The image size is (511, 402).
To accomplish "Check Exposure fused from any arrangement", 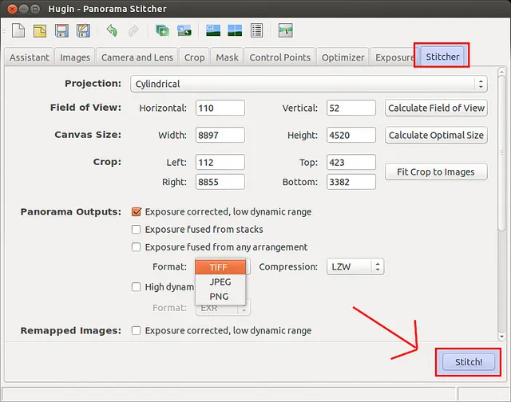I will pyautogui.click(x=137, y=247).
